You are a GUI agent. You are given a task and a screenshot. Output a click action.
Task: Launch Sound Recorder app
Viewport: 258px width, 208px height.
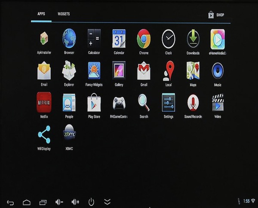(193, 102)
